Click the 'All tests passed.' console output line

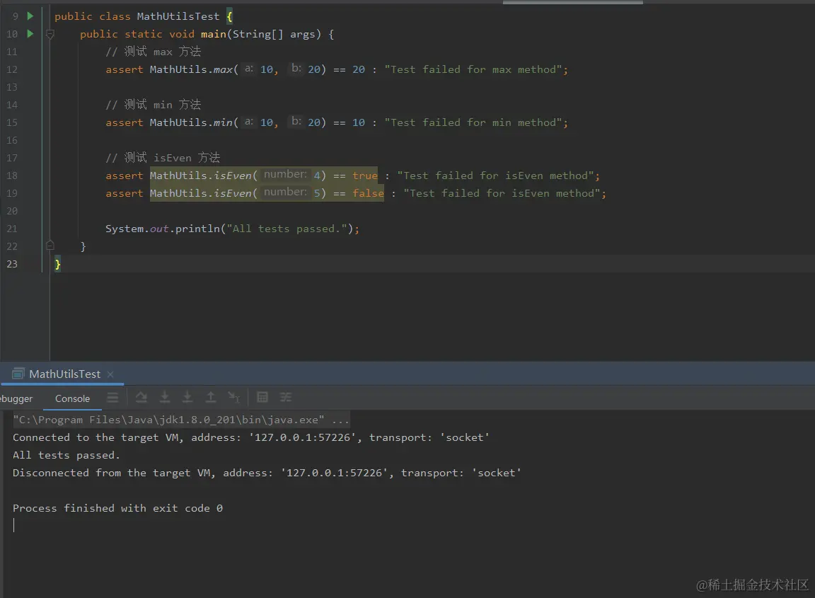(x=67, y=455)
